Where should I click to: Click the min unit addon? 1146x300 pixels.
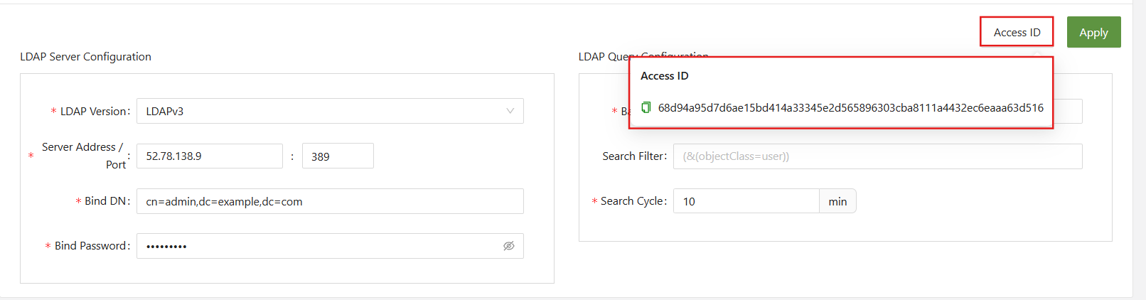point(837,201)
